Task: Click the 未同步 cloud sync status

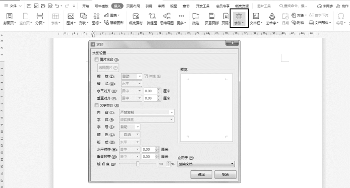Action: pos(325,6)
